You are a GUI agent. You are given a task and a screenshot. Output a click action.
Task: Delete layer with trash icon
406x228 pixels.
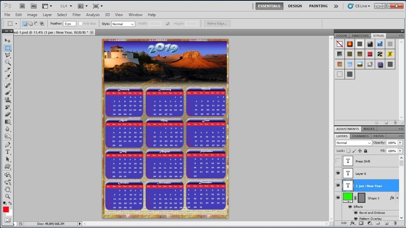(x=395, y=223)
